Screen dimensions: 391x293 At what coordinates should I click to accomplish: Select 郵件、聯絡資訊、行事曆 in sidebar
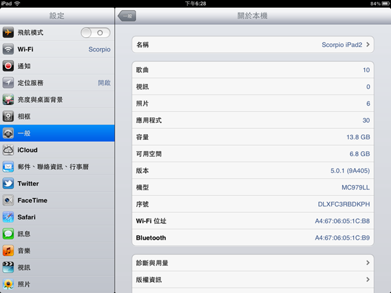57,167
